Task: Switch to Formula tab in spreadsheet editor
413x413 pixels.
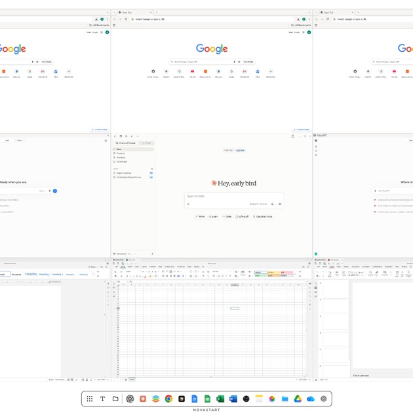Action: click(x=153, y=267)
